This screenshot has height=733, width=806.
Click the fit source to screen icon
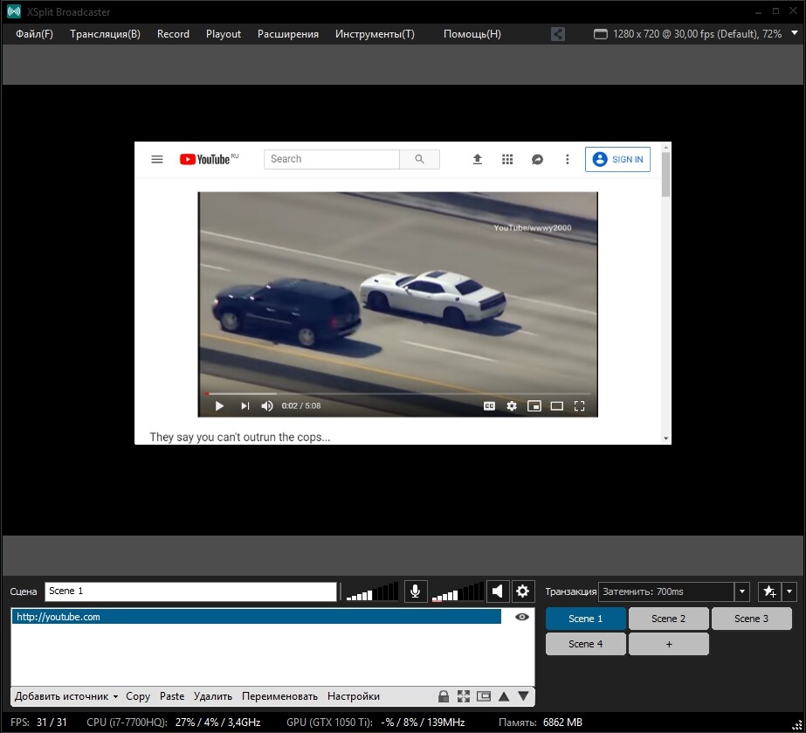(x=464, y=696)
